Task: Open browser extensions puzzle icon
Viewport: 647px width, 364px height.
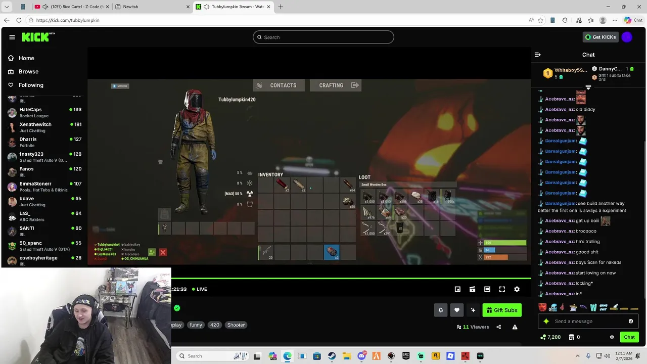Action: pyautogui.click(x=565, y=20)
